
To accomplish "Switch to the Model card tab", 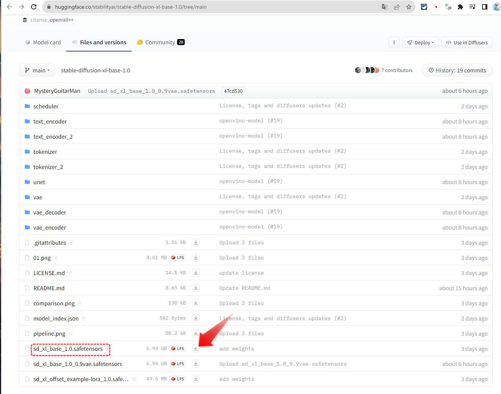I will 43,42.
